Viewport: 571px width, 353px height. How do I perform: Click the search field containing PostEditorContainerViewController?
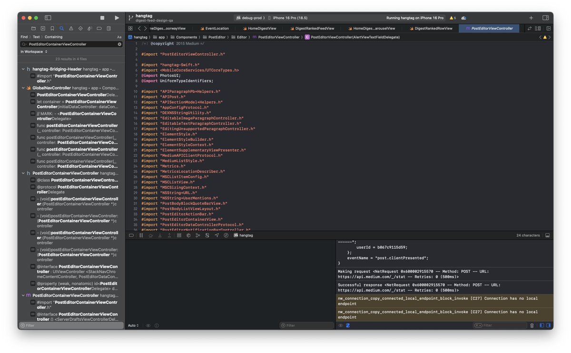[x=71, y=44]
